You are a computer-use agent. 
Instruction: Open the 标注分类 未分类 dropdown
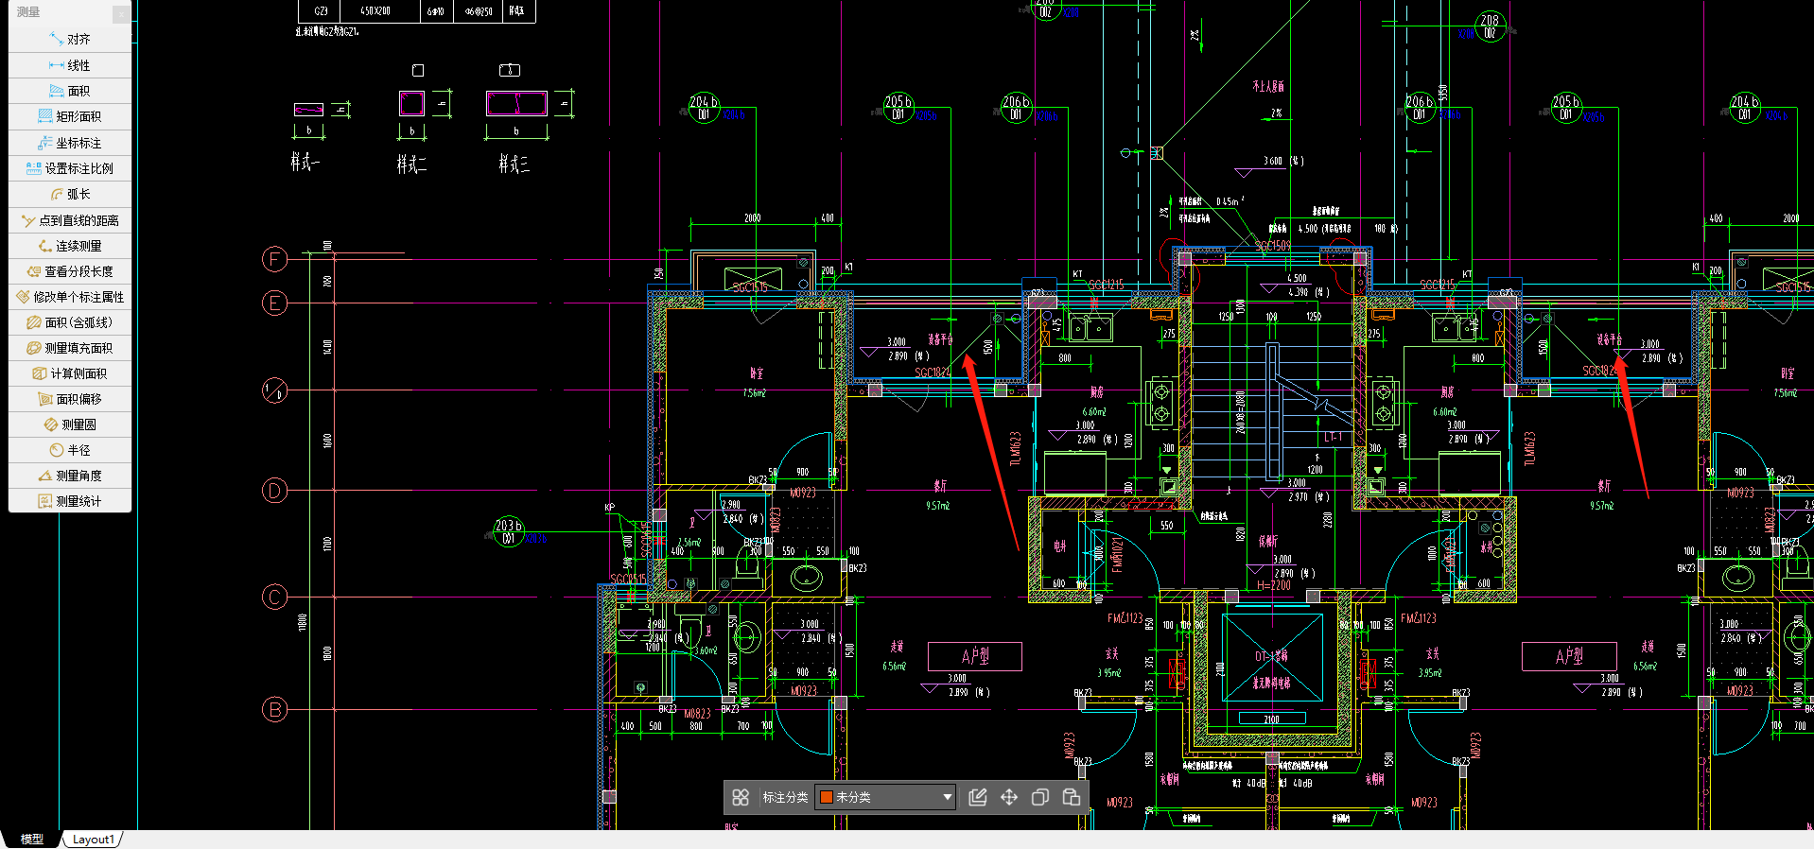[885, 797]
